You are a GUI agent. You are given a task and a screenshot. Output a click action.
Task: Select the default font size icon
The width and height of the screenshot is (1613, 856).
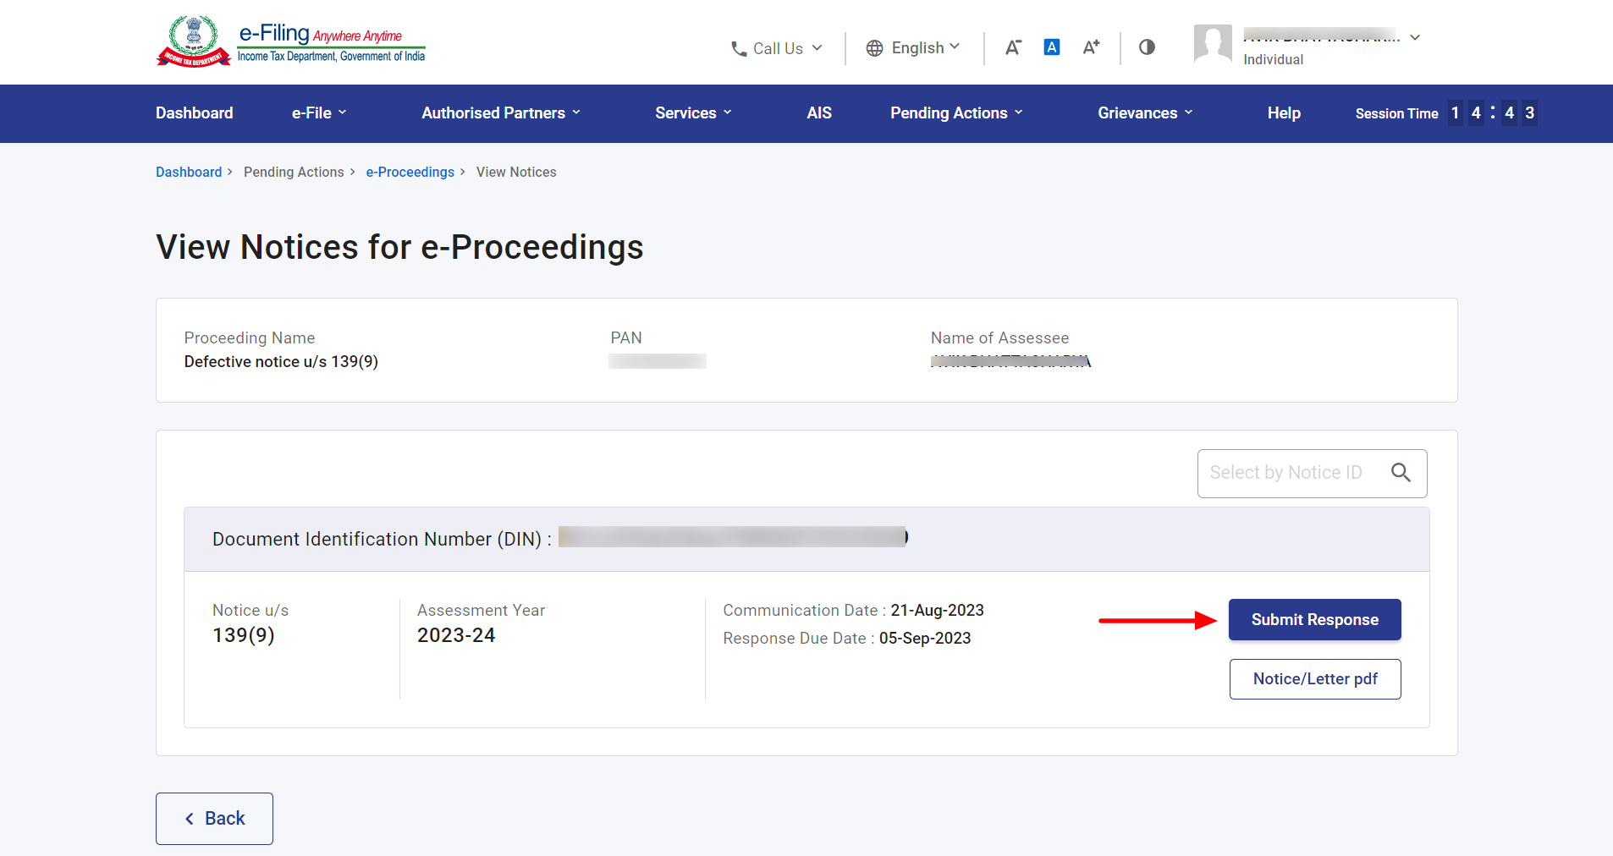pos(1051,47)
